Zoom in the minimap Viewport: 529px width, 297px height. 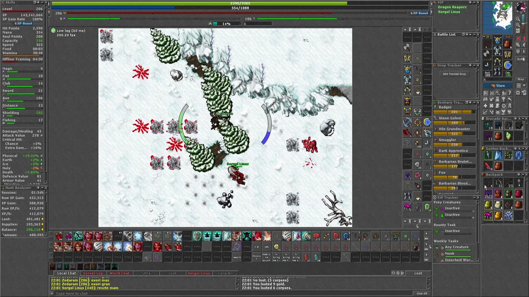pyautogui.click(x=518, y=25)
